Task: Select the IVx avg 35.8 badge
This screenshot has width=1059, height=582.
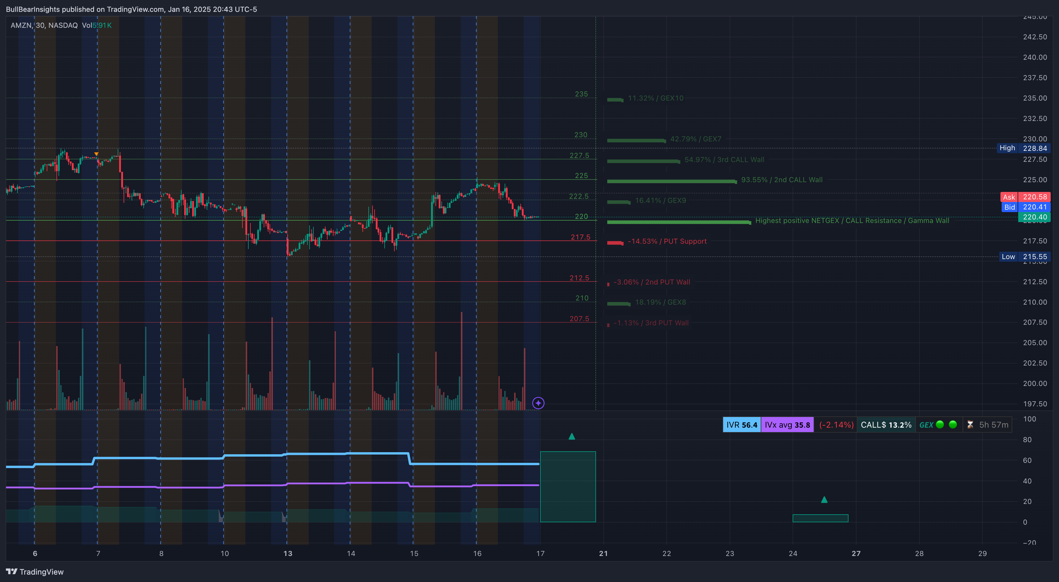Action: [787, 425]
